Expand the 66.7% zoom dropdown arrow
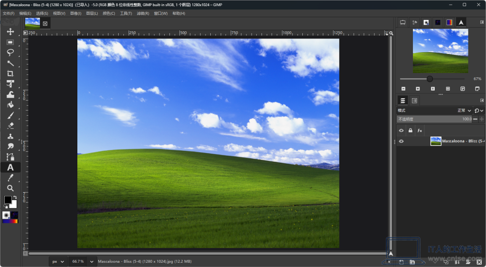 (92, 261)
